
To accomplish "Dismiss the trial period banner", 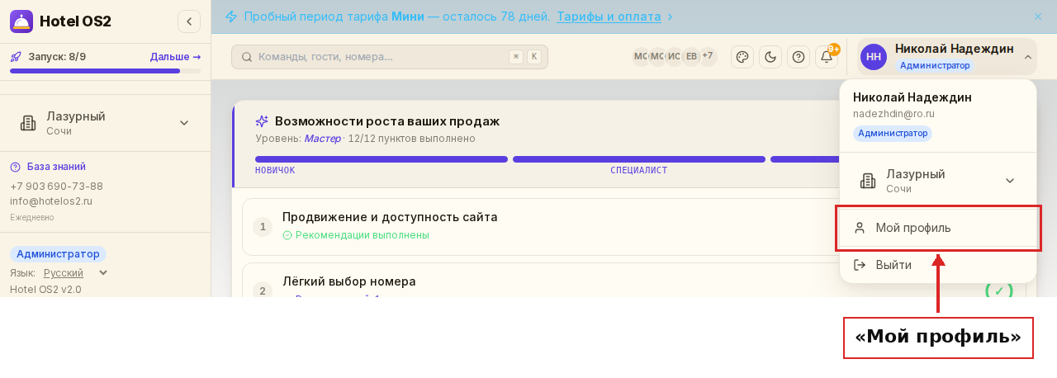I will coord(1038,17).
